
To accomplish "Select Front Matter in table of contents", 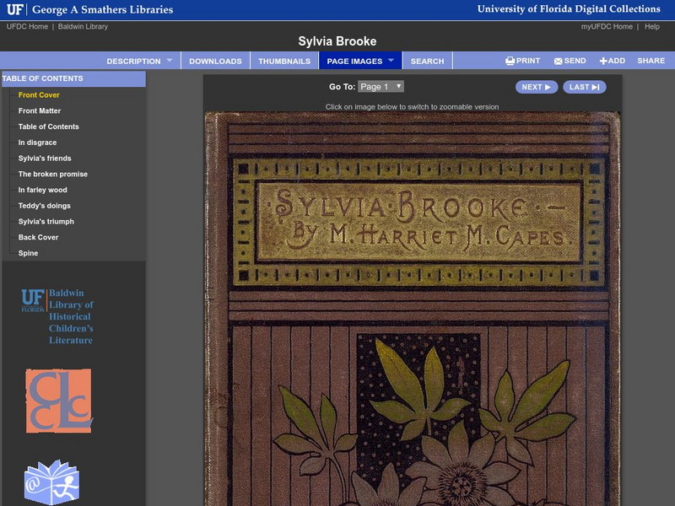I will click(x=39, y=111).
